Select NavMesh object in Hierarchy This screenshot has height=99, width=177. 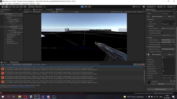pos(12,36)
